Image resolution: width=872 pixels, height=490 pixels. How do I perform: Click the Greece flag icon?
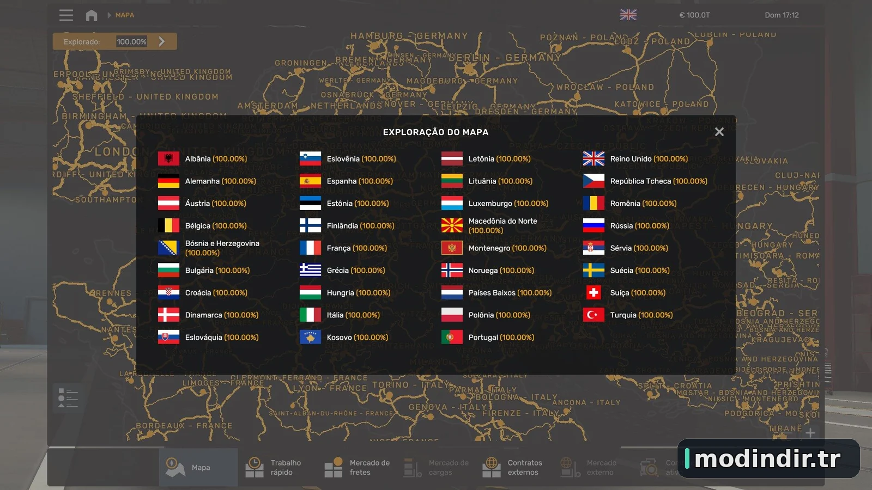click(x=310, y=270)
